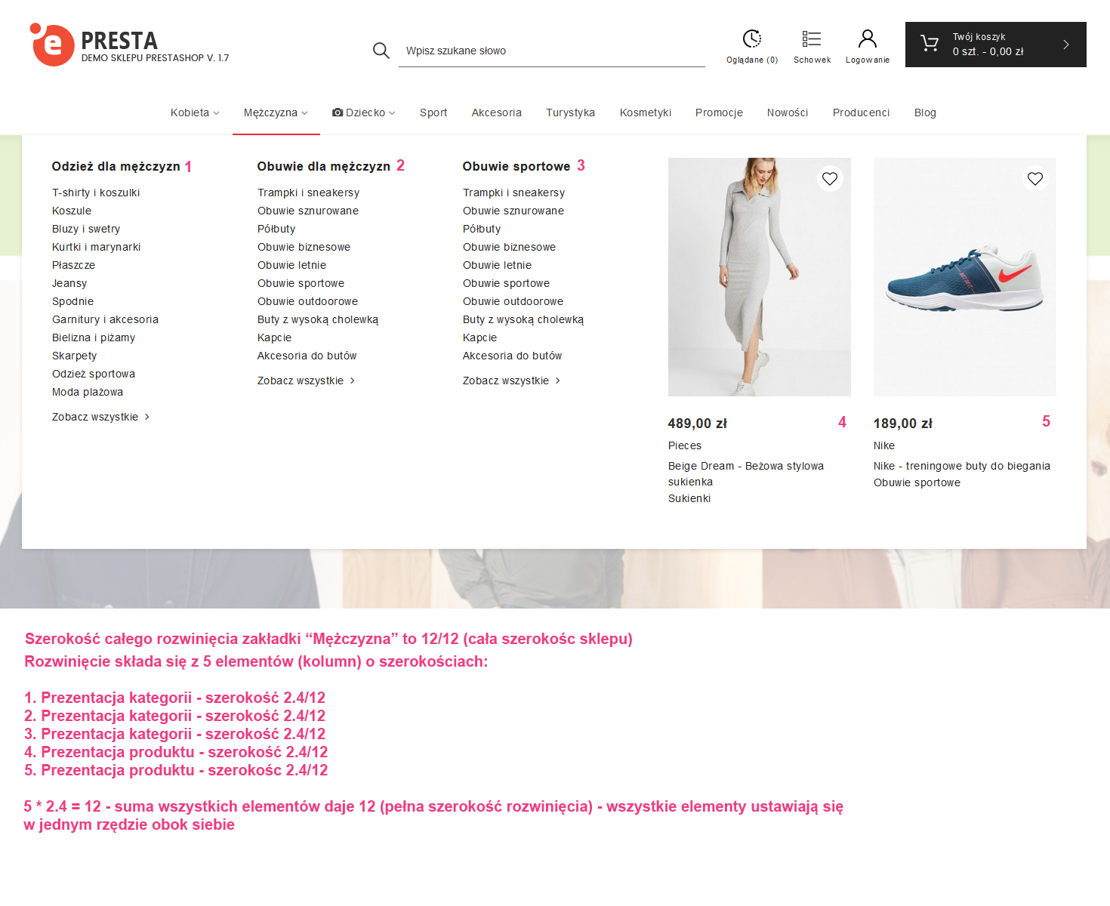This screenshot has width=1110, height=906.
Task: Toggle favorite heart on Nike shoe
Action: (x=1034, y=179)
